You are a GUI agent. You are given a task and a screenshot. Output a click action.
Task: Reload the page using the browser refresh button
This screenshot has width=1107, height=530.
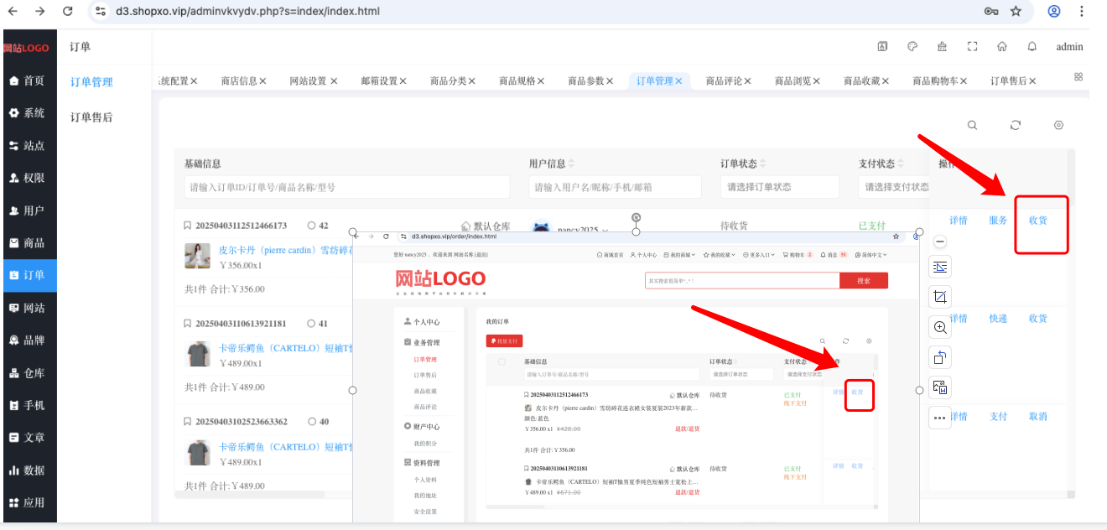pyautogui.click(x=68, y=12)
